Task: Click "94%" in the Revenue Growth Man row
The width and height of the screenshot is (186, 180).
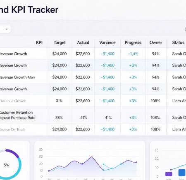Action: click(155, 77)
